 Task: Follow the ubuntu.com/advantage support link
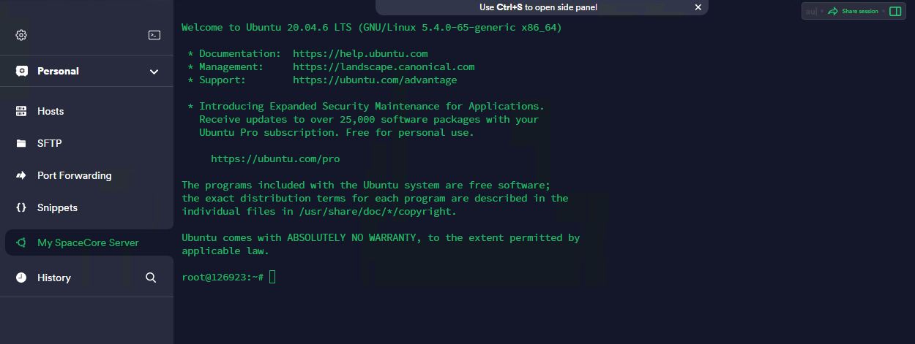coord(375,80)
